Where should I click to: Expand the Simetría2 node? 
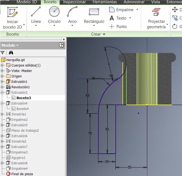tap(2, 141)
